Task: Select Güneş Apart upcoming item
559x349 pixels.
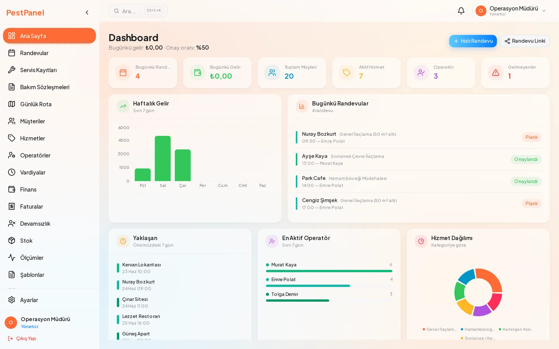Action: 180,335
